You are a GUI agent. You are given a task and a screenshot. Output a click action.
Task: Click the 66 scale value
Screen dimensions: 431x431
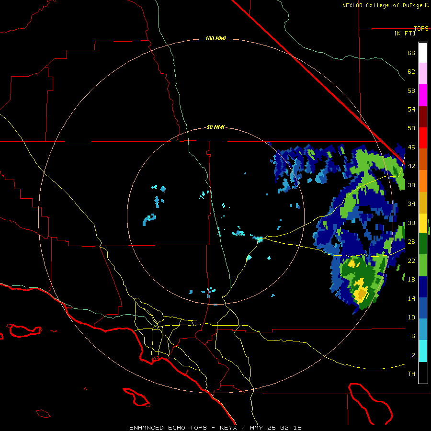pyautogui.click(x=411, y=53)
